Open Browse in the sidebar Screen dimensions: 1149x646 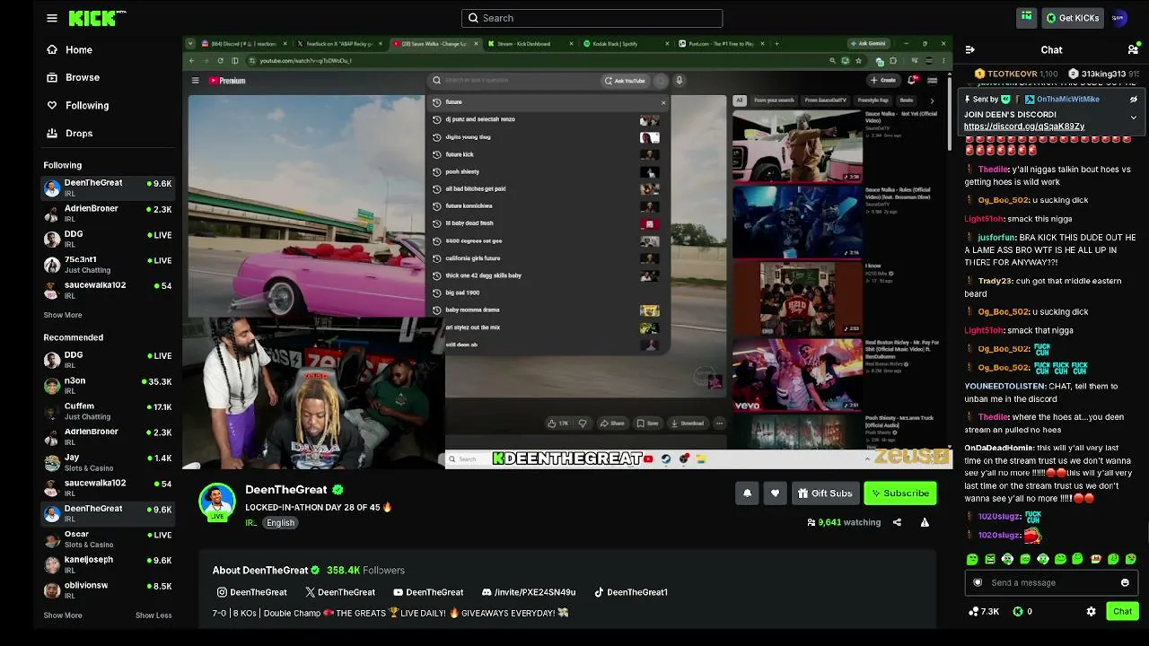(x=74, y=78)
